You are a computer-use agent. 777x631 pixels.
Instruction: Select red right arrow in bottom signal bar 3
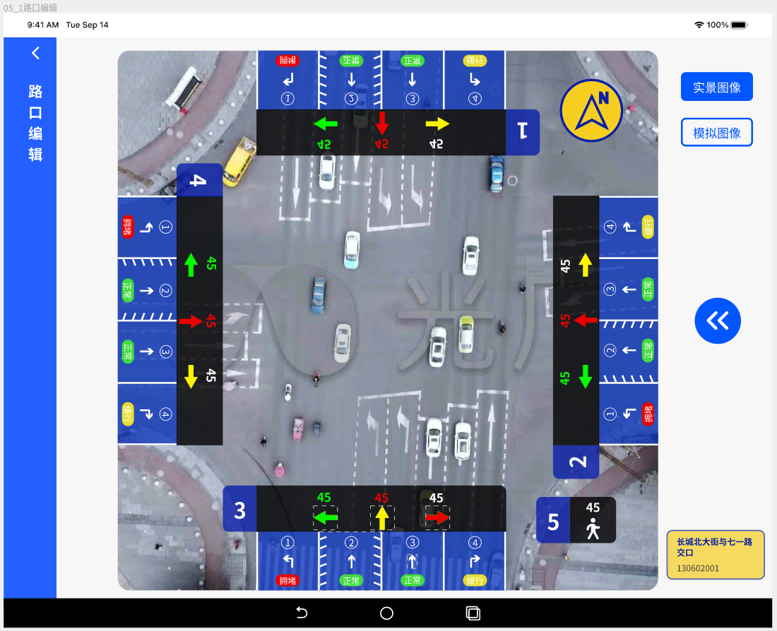(437, 518)
